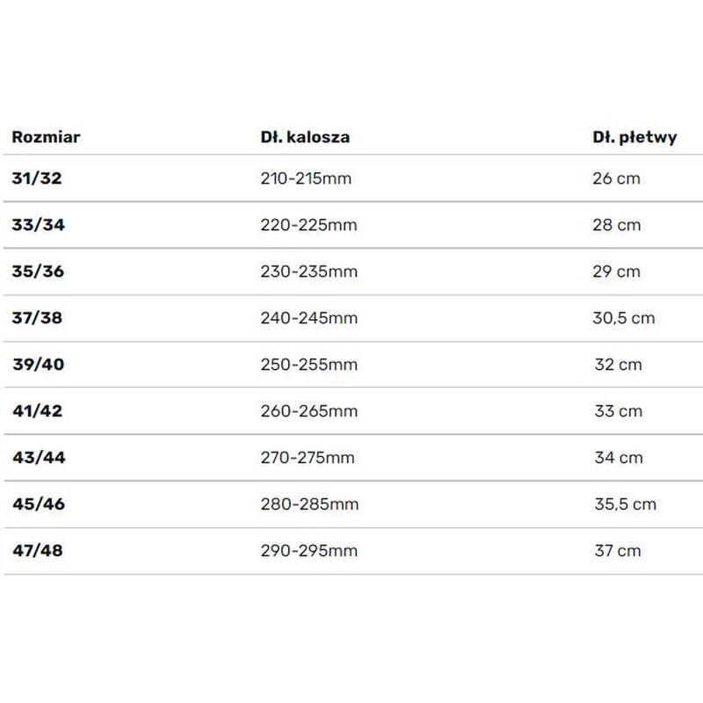This screenshot has width=703, height=703.
Task: Select the 35/36 size row label
Action: click(38, 272)
